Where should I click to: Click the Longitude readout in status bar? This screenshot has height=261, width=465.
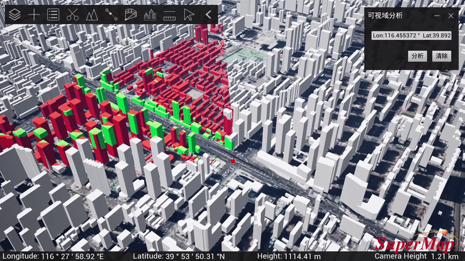(53, 256)
